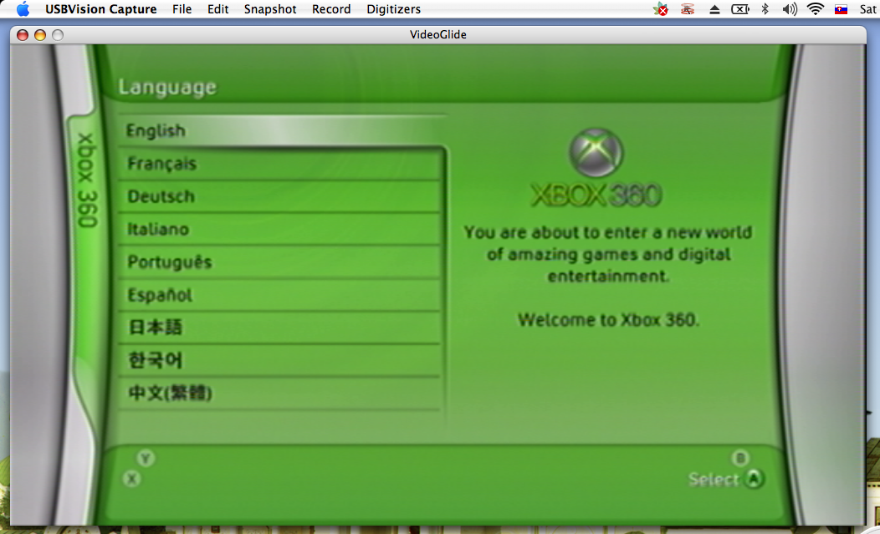
Task: Select 한국어 in the Language list
Action: [x=279, y=361]
